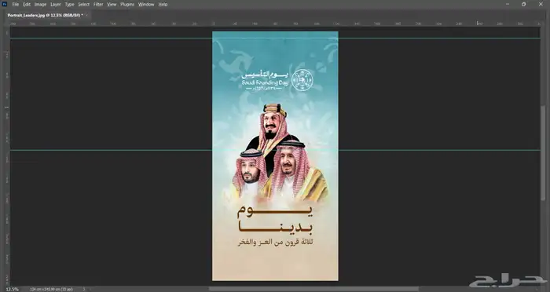The height and width of the screenshot is (292, 550).
Task: Click the vertical scrollbar thumb
Action: coord(543,153)
